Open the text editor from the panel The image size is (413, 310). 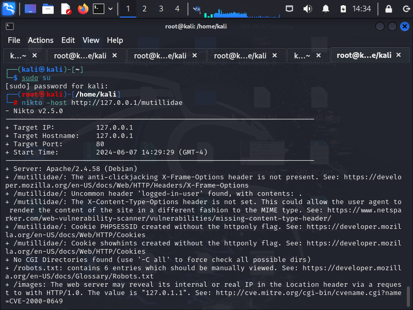[x=66, y=8]
